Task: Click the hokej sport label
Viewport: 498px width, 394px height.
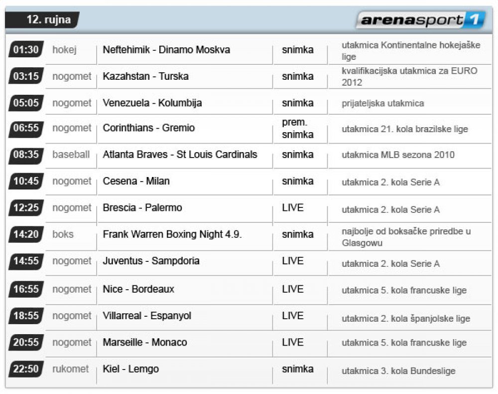Action: pos(64,50)
